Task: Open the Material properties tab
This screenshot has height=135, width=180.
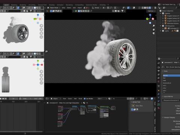Action: [159, 108]
